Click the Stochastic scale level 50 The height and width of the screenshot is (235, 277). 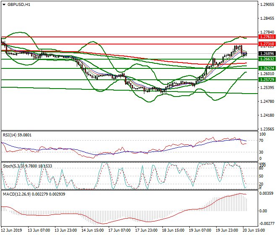(261, 176)
